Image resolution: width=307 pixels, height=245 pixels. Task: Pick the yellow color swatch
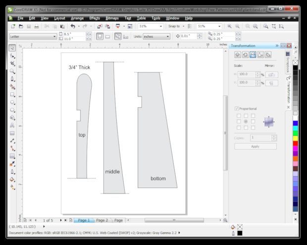click(x=295, y=139)
